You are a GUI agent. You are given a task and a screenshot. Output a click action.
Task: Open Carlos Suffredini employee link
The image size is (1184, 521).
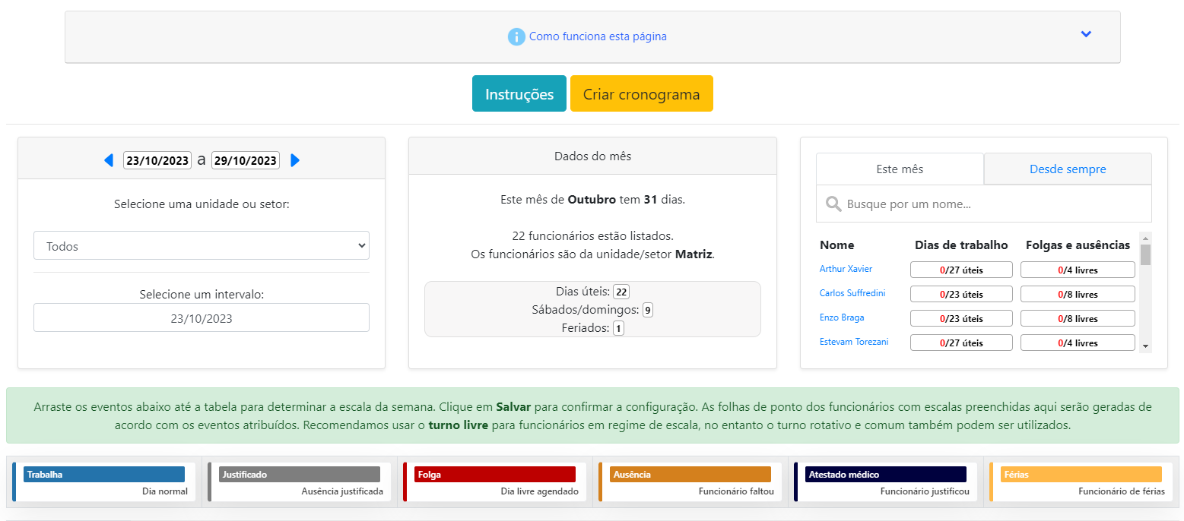(852, 293)
